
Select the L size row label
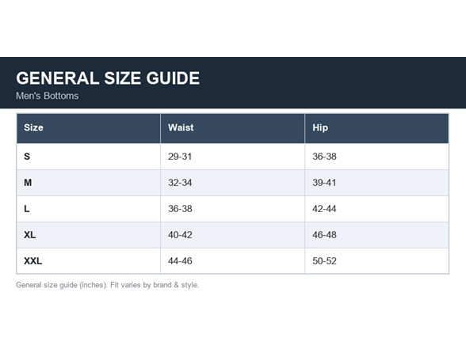click(27, 209)
